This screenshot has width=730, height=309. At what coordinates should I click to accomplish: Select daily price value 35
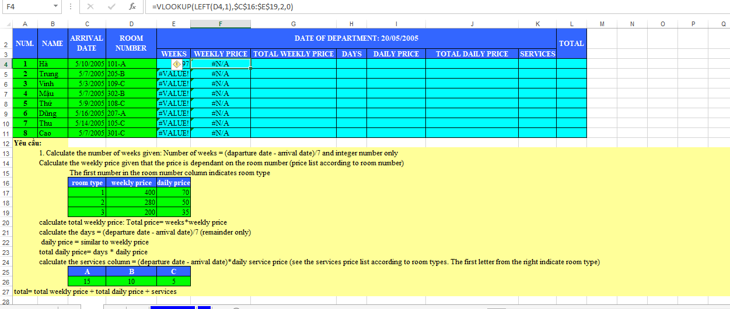click(x=174, y=212)
